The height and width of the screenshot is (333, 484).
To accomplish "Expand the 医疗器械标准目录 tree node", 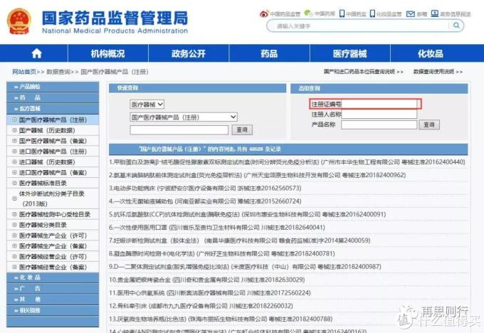I will point(14,183).
